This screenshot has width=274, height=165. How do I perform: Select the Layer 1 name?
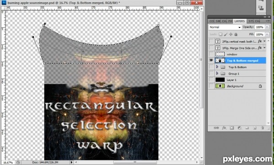232,80
